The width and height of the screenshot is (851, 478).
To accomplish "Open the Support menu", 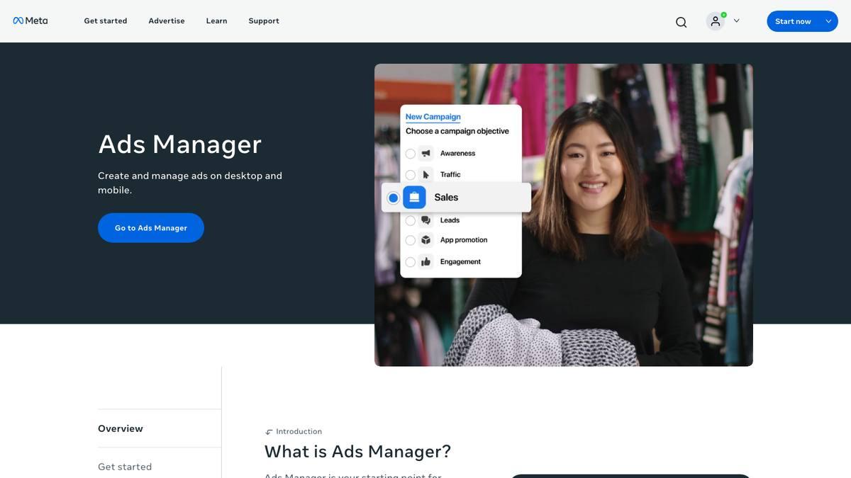I will click(264, 21).
